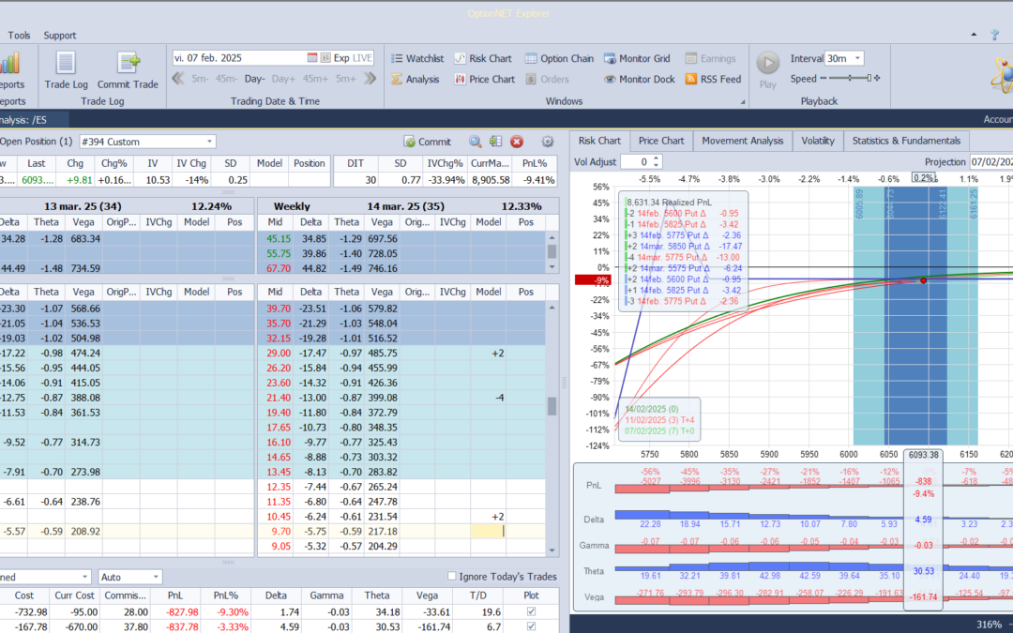Open the Price Chart window from ribbon
Image resolution: width=1013 pixels, height=633 pixels.
click(485, 79)
